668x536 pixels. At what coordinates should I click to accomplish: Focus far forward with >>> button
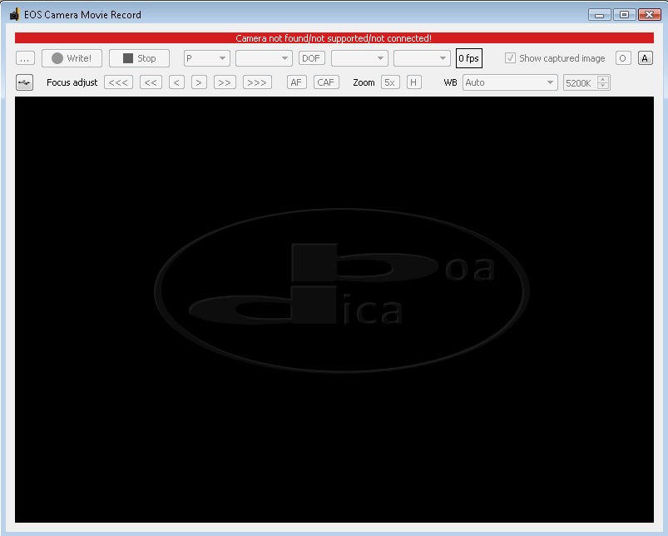click(x=257, y=82)
